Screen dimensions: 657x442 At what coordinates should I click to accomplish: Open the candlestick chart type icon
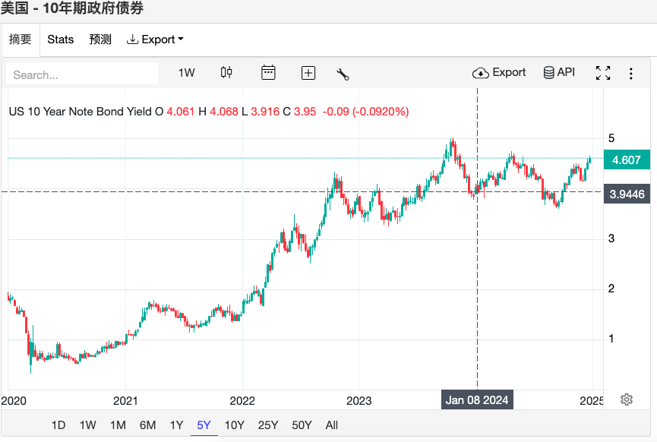(x=226, y=73)
